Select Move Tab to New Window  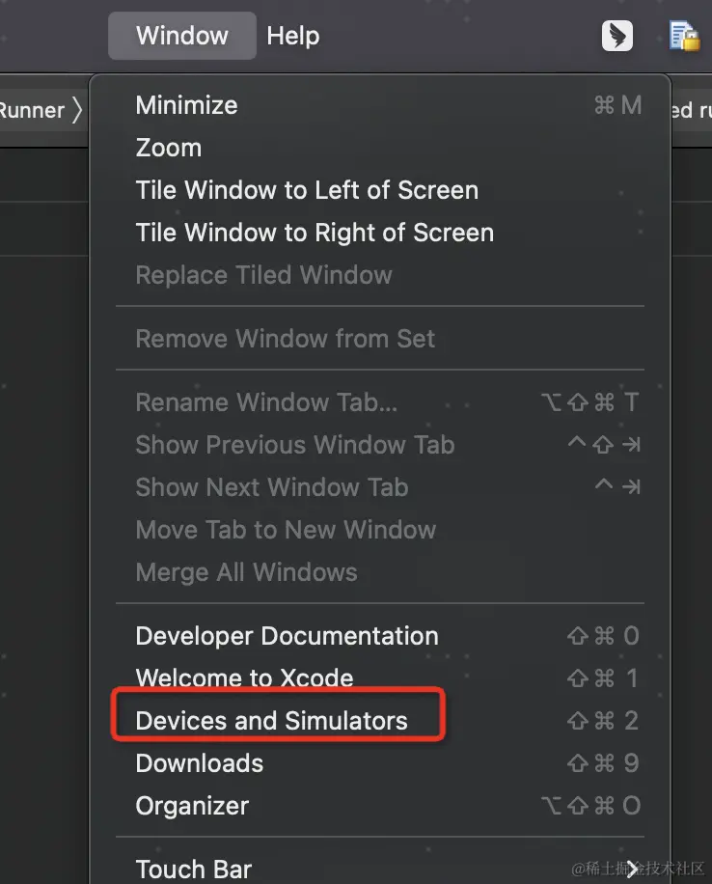(286, 530)
